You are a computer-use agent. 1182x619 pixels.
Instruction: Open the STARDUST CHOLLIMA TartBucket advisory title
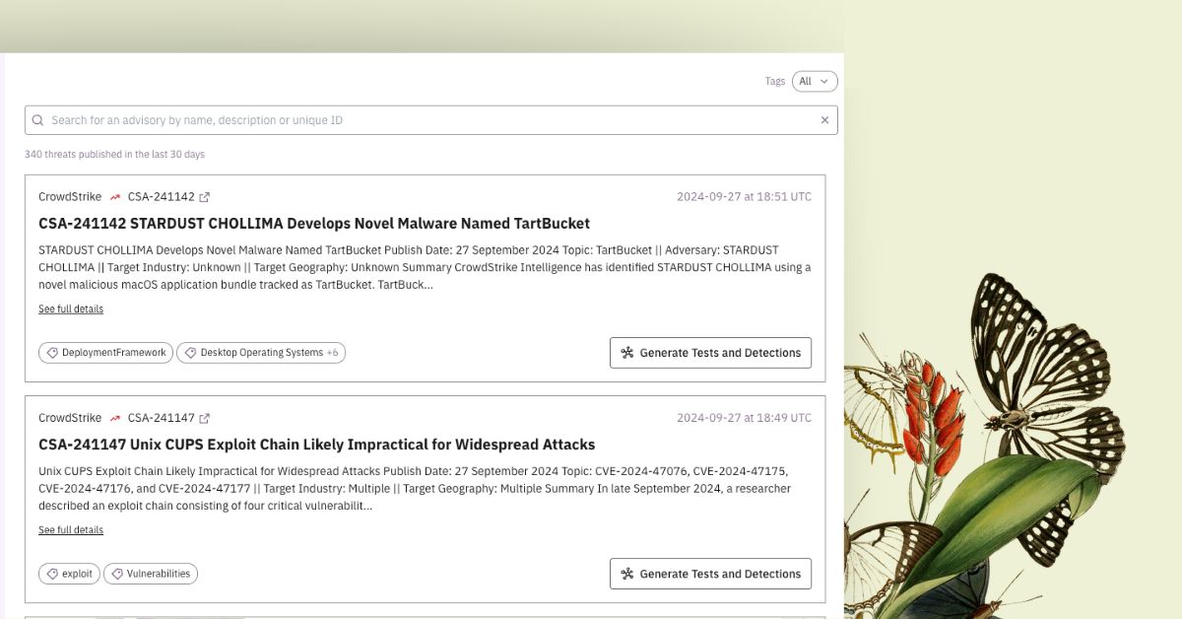pos(314,224)
